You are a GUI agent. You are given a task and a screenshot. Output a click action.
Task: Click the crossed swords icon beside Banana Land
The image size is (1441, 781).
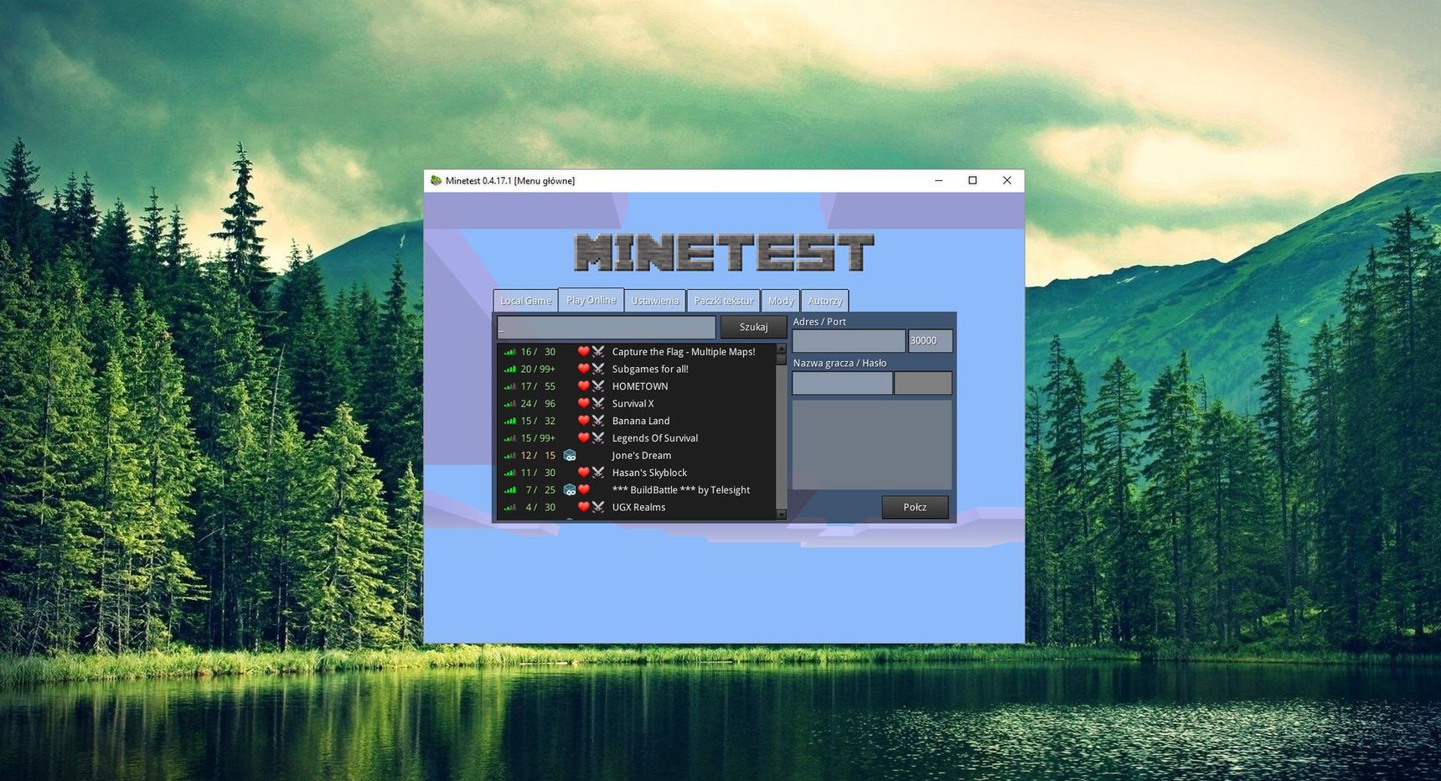(x=598, y=421)
